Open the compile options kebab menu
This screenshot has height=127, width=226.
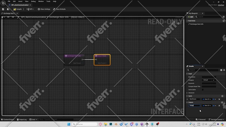[x=24, y=9]
